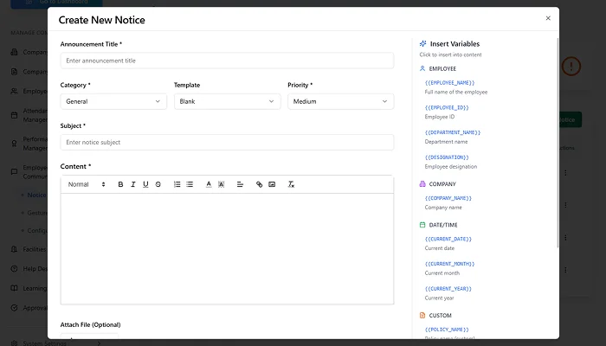Insert a hyperlink in the content
The height and width of the screenshot is (346, 606).
(259, 184)
